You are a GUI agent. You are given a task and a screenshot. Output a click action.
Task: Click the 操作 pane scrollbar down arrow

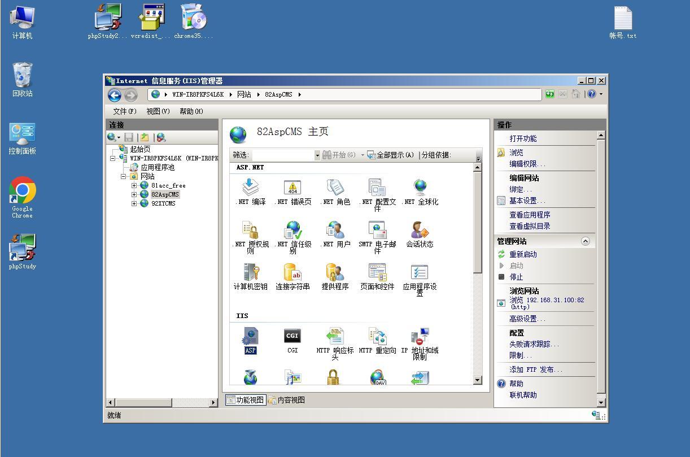(601, 402)
